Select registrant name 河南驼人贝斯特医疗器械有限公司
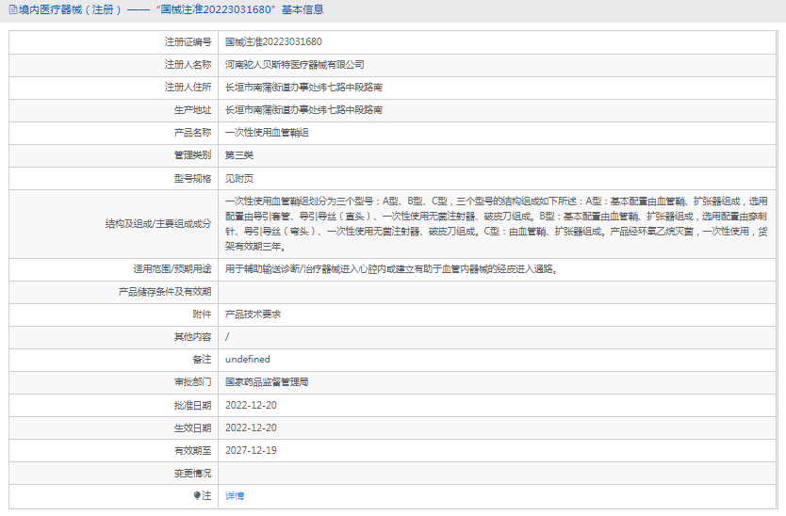The height and width of the screenshot is (516, 786). pyautogui.click(x=295, y=65)
